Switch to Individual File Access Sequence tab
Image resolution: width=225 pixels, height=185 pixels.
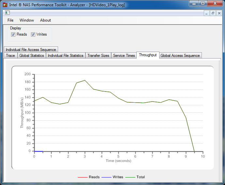click(x=31, y=50)
